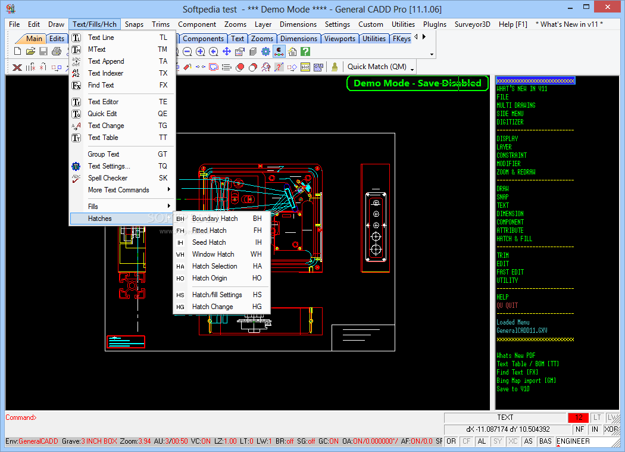This screenshot has height=452, width=625.
Task: Switch to the Edits toolbar tab
Action: pyautogui.click(x=57, y=39)
